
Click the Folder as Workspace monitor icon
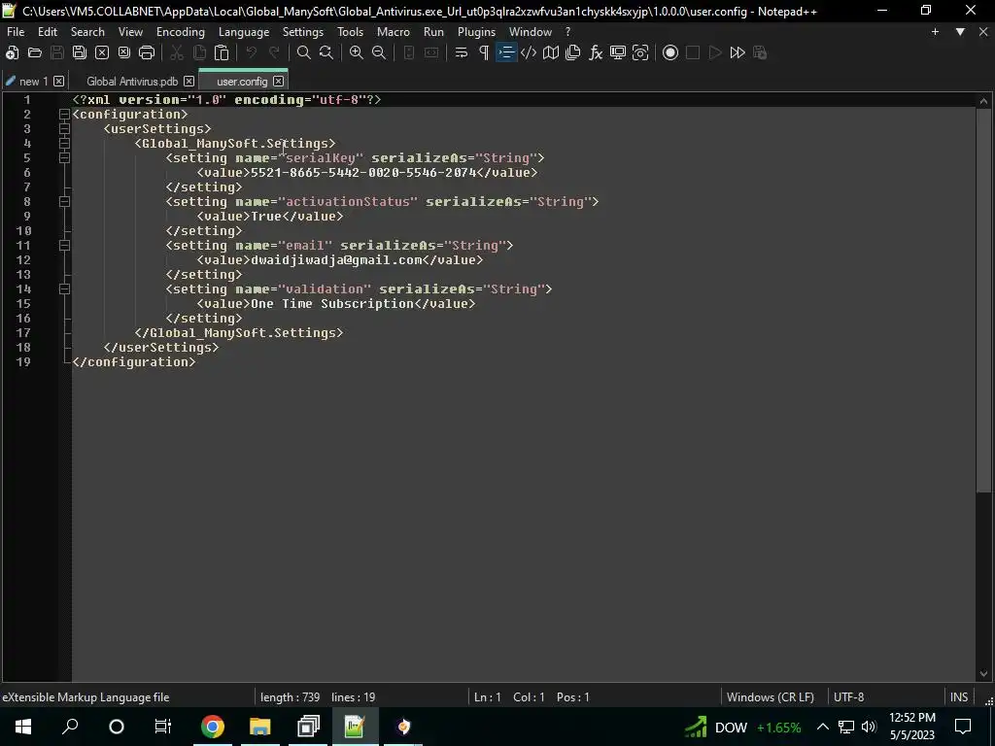click(617, 52)
